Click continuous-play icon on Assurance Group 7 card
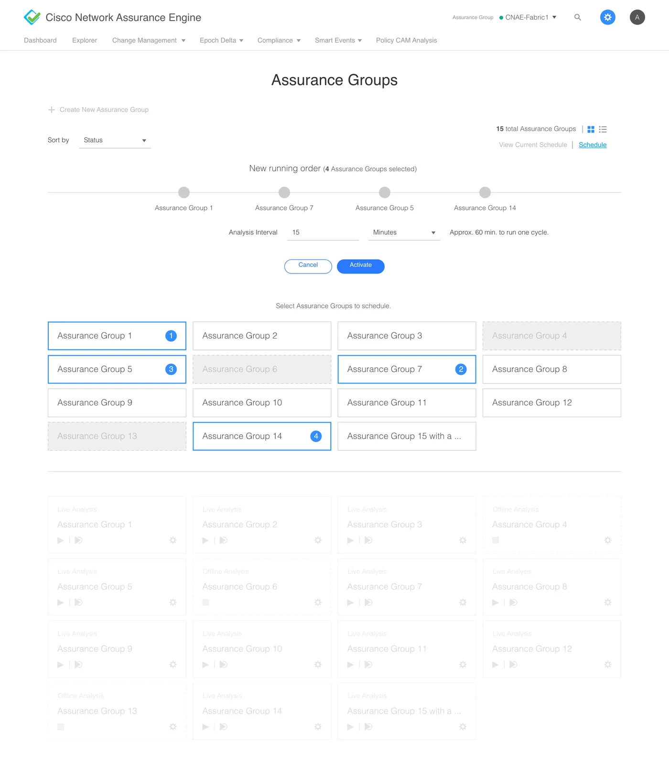The width and height of the screenshot is (669, 765). (368, 602)
